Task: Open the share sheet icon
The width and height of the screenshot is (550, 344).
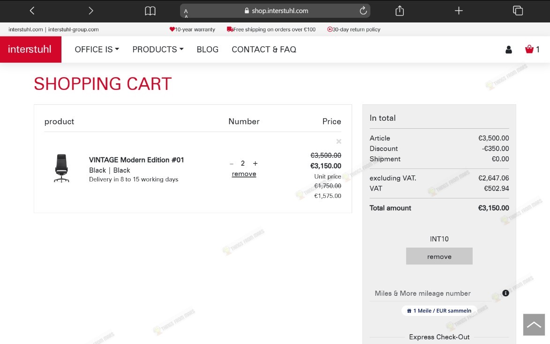Action: (399, 11)
